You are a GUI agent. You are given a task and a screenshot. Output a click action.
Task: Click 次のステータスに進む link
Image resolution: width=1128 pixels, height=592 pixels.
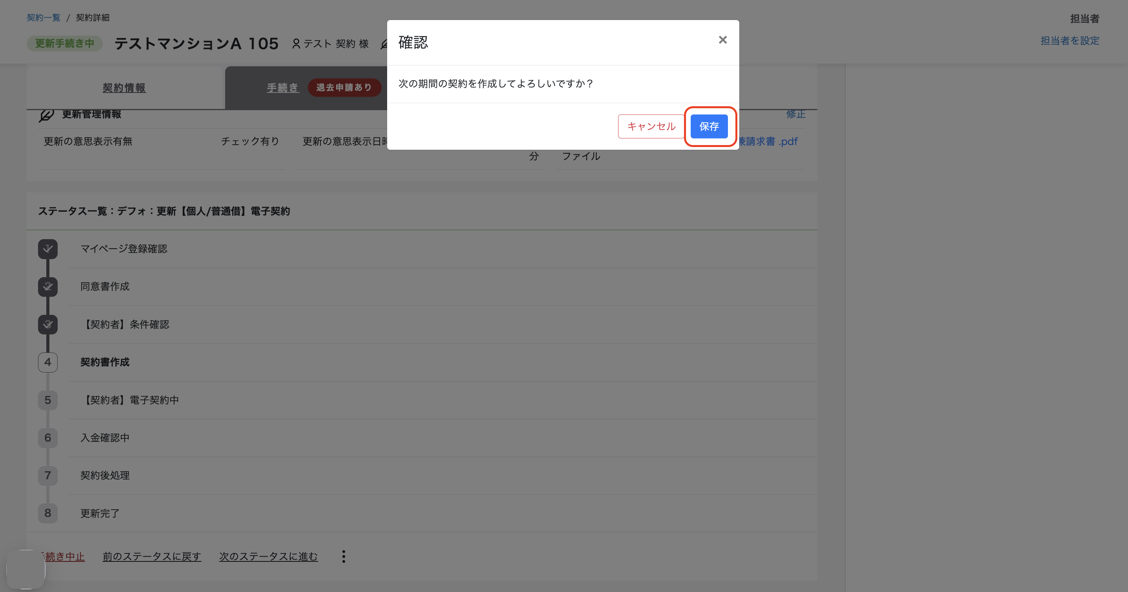point(268,557)
